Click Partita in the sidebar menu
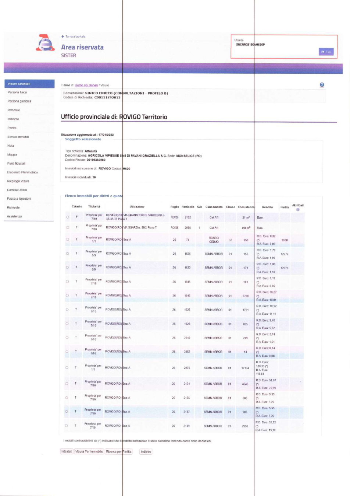 tap(12, 128)
